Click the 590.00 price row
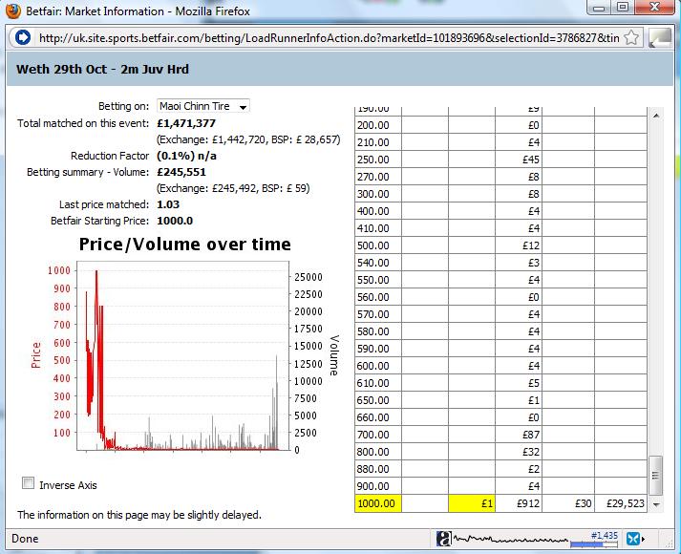 (500, 349)
